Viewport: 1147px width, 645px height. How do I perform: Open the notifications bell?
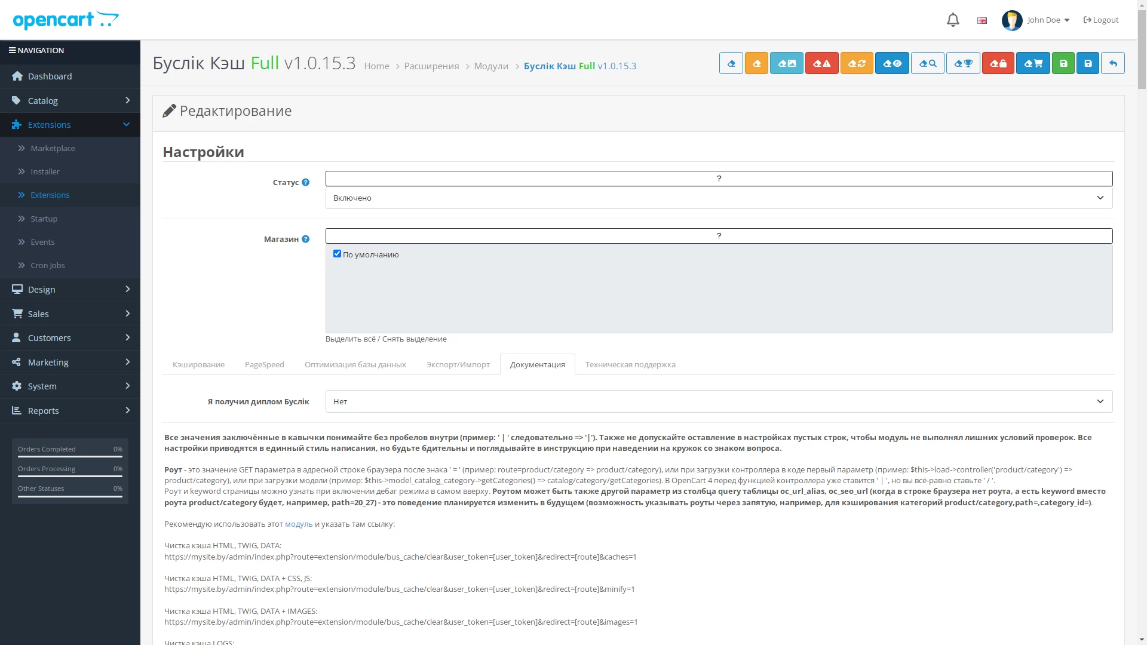[953, 20]
